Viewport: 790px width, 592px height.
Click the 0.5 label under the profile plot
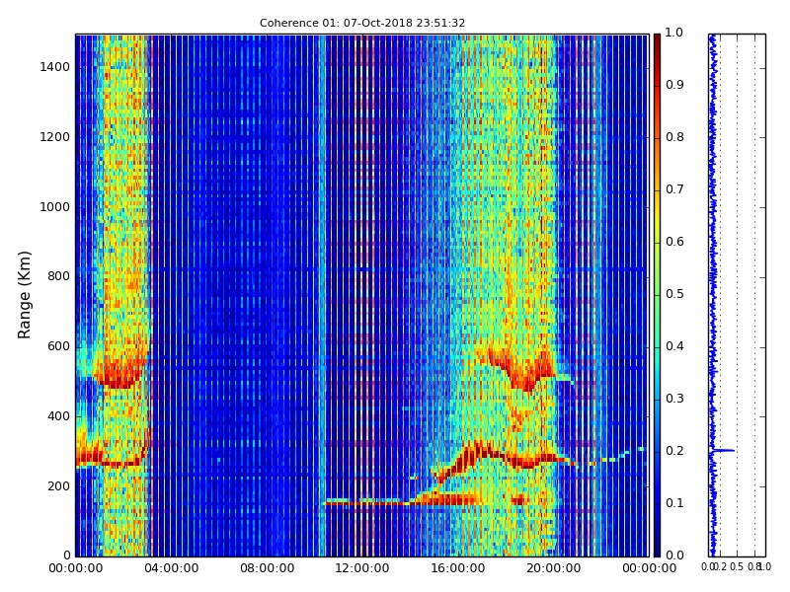737,566
